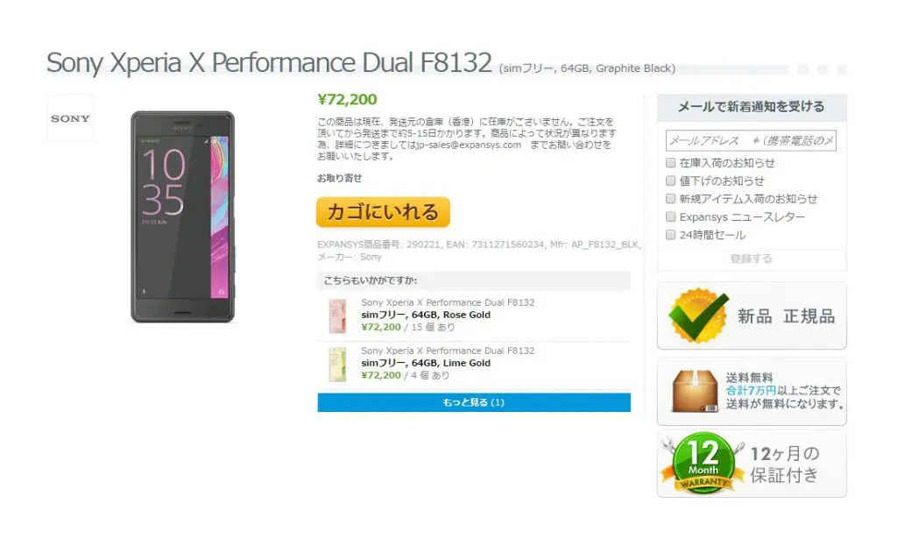Submit notifications with 登録する button
The width and height of the screenshot is (897, 546).
point(751,259)
